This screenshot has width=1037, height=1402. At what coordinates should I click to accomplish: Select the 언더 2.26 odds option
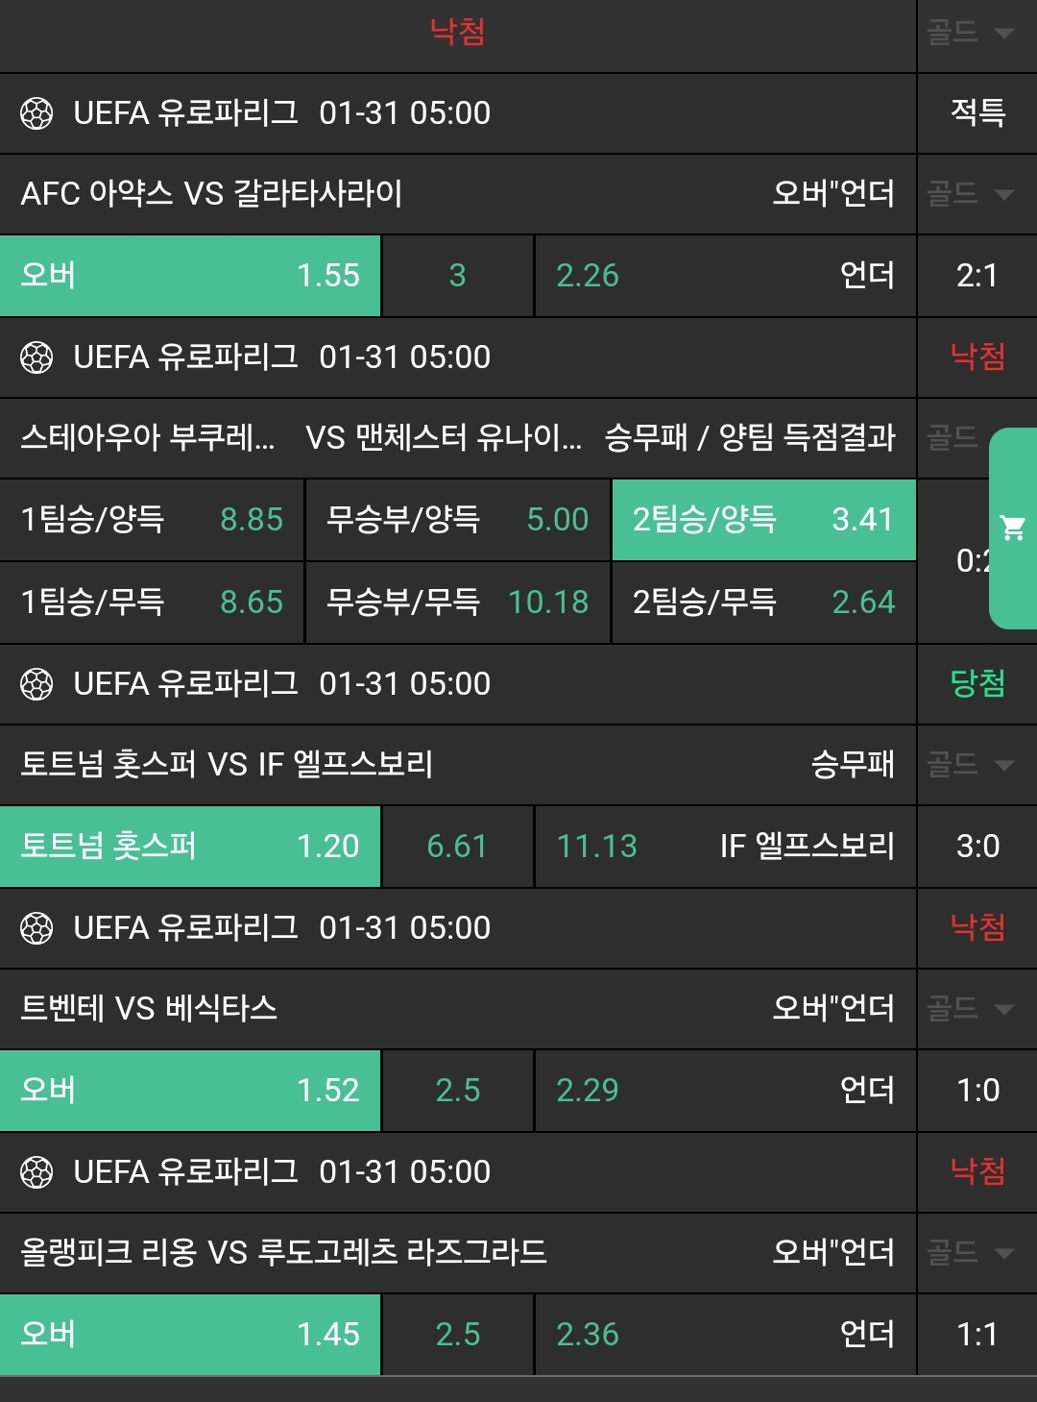tap(725, 276)
